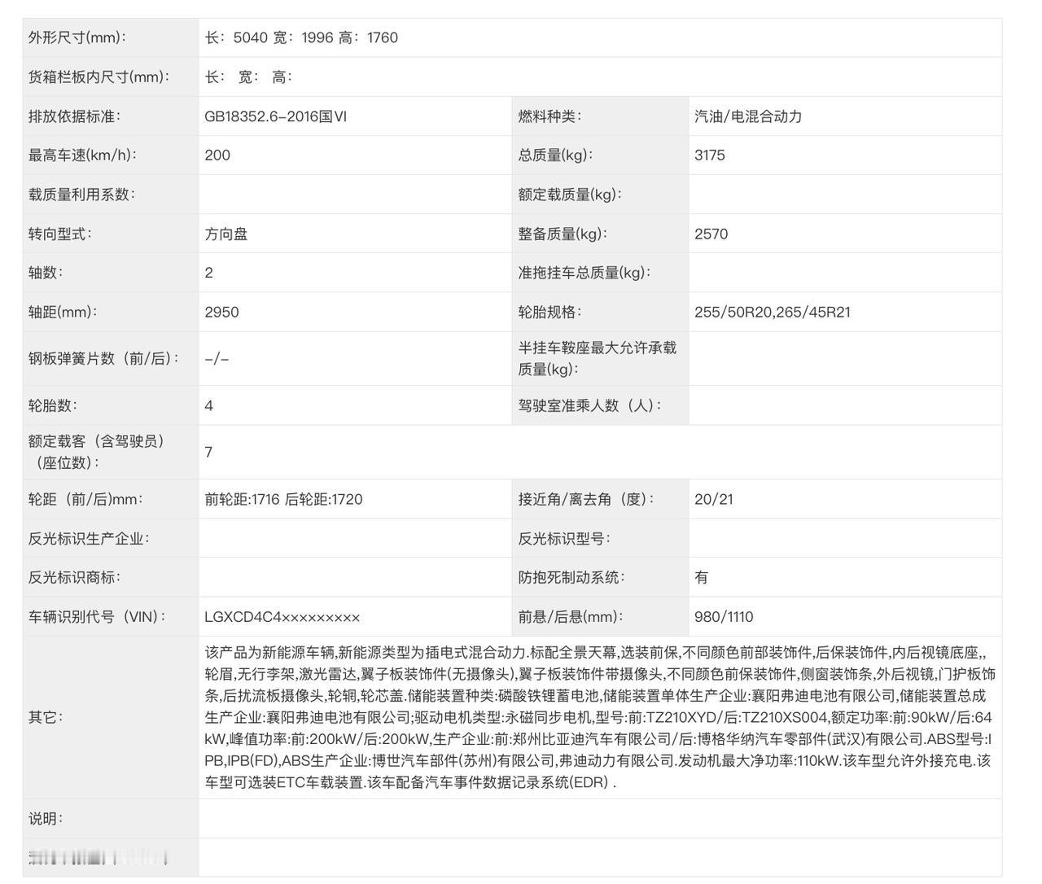Click the 转向型式 label
Image resolution: width=1042 pixels, height=884 pixels.
pos(59,234)
